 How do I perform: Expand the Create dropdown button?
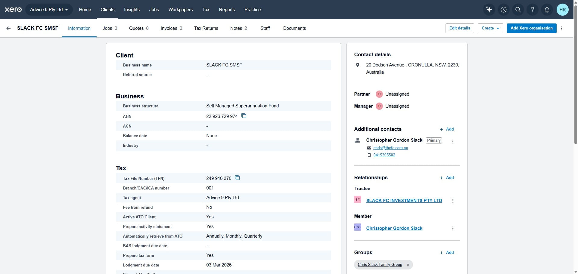point(490,28)
